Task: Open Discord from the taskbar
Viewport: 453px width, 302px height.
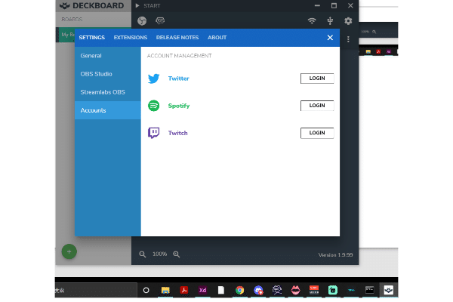Action: (258, 290)
